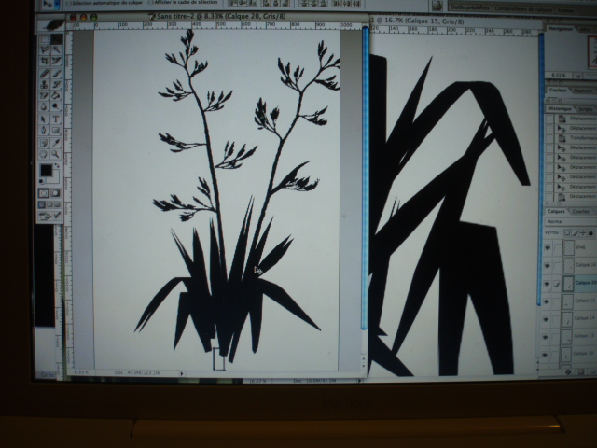Open 'Compositions de calques' palette well tab
597x448 pixels.
[x=523, y=8]
